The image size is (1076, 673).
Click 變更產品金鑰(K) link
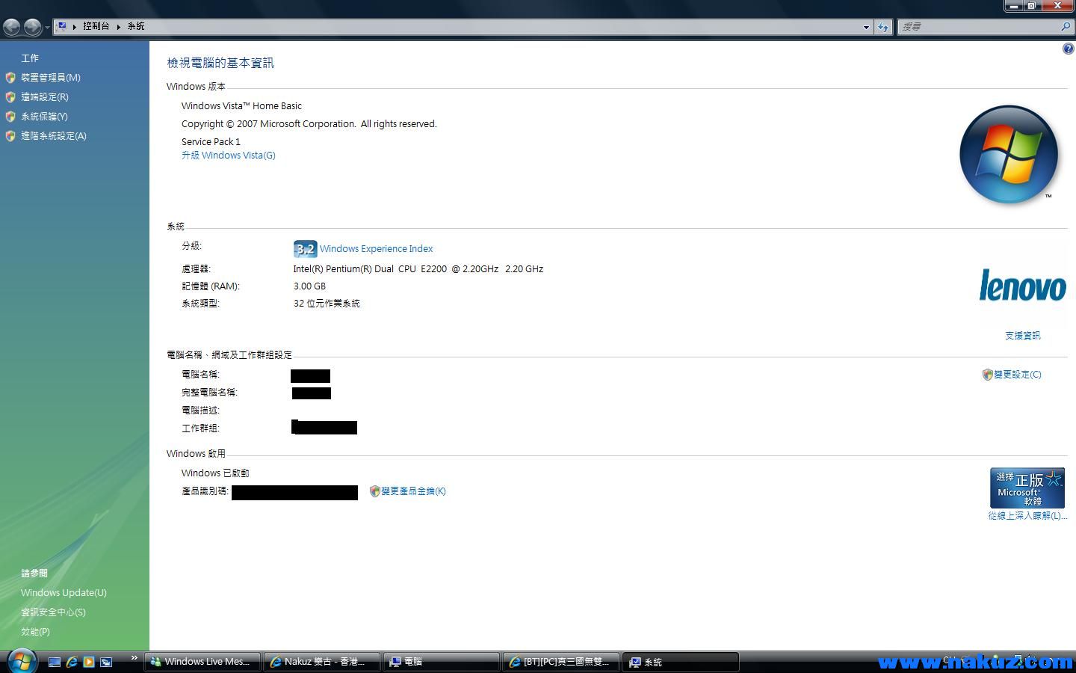pyautogui.click(x=413, y=491)
